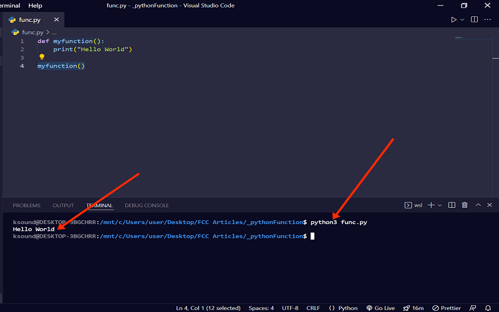Viewport: 499px width, 312px height.
Task: Switch to the PROBLEMS tab
Action: (x=26, y=205)
